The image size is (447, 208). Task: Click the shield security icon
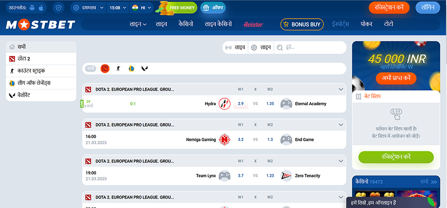coord(58,8)
